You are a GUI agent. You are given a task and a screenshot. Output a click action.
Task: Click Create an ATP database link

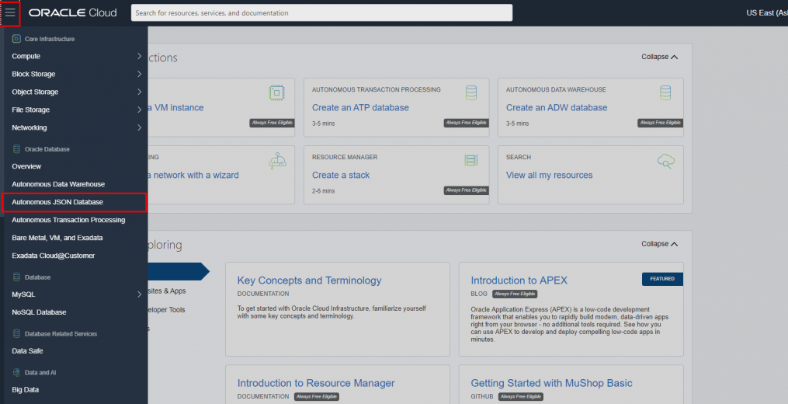coord(360,108)
